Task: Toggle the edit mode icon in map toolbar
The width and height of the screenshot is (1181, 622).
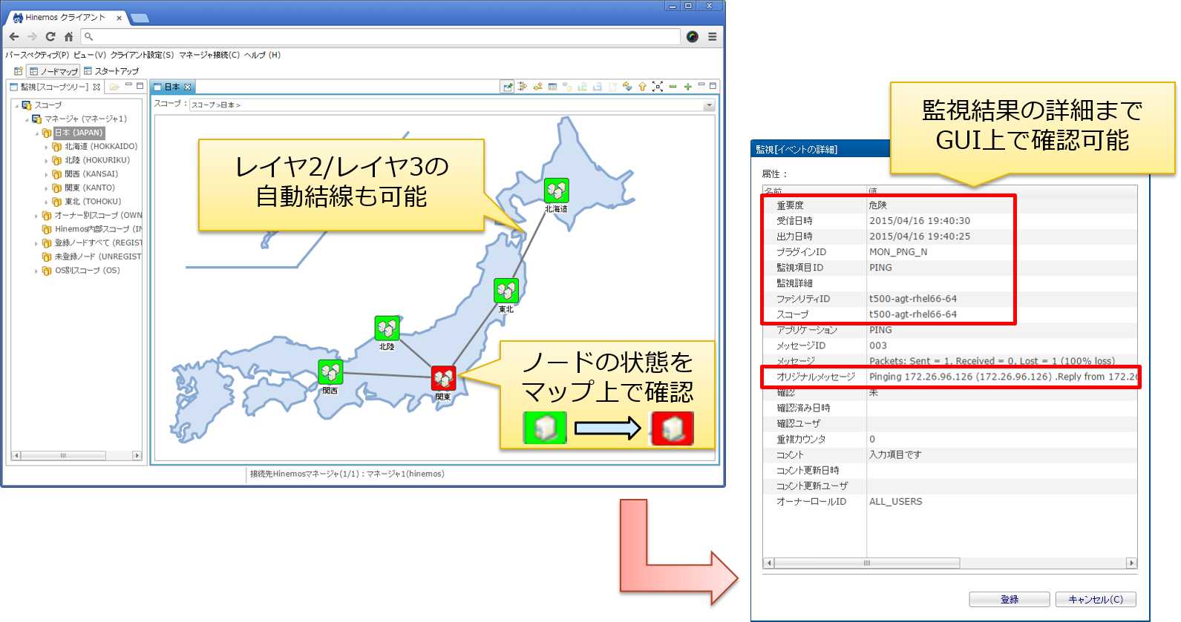Action: coord(508,87)
